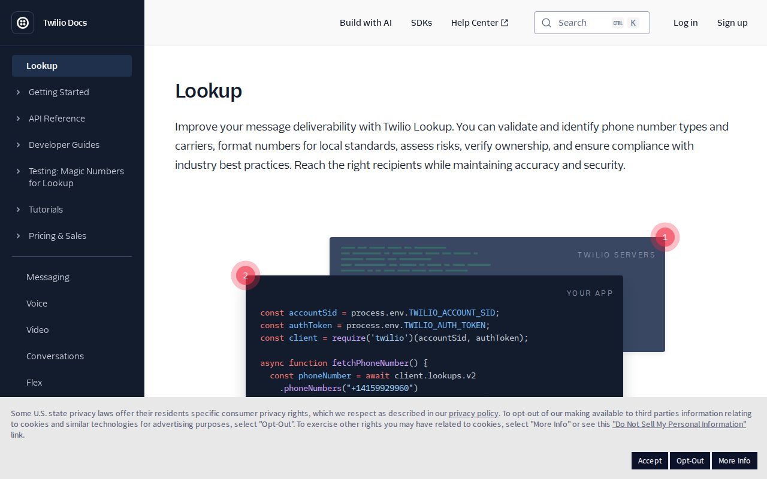Click the Help Center external link icon
This screenshot has height=479, width=767.
coord(505,23)
